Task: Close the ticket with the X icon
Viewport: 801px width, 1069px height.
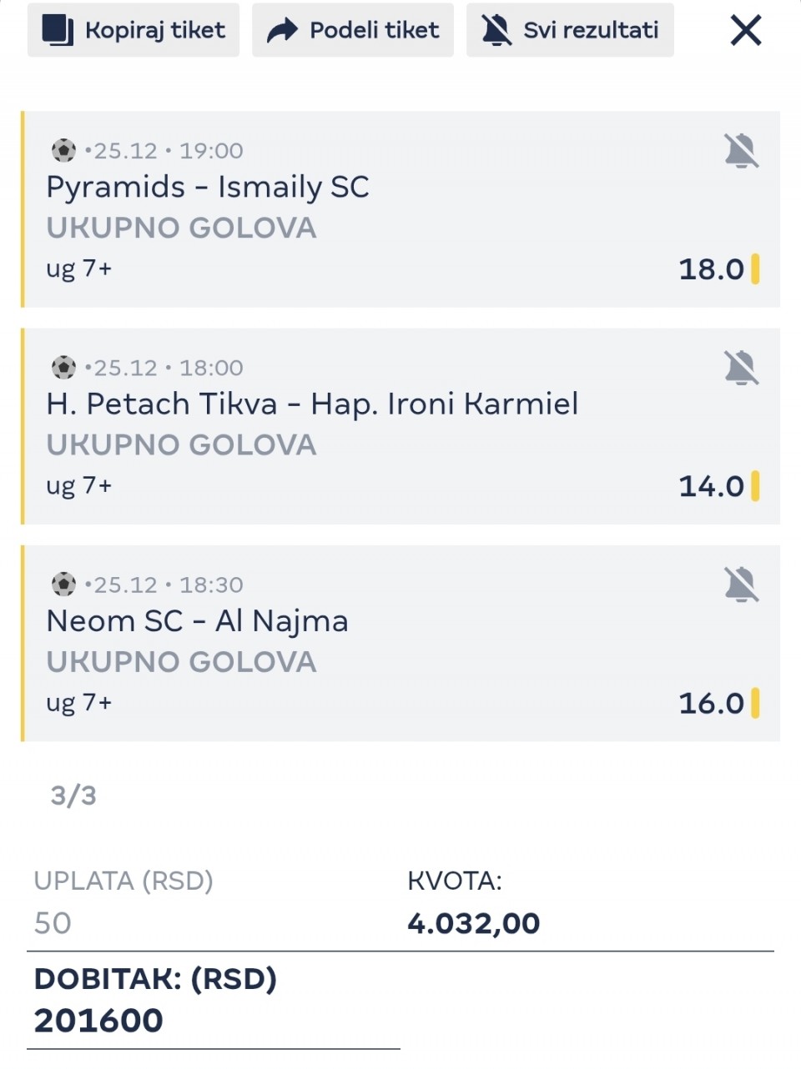Action: (x=745, y=31)
